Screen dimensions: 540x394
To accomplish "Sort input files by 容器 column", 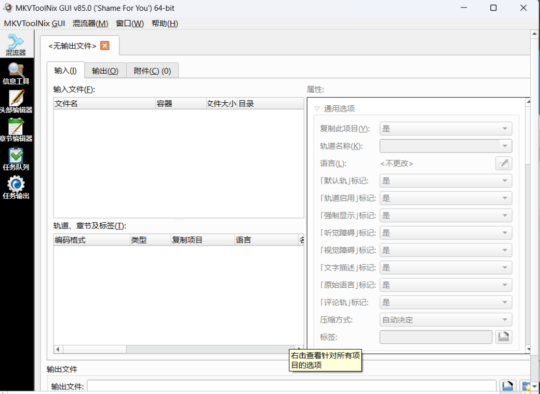I will [181, 103].
